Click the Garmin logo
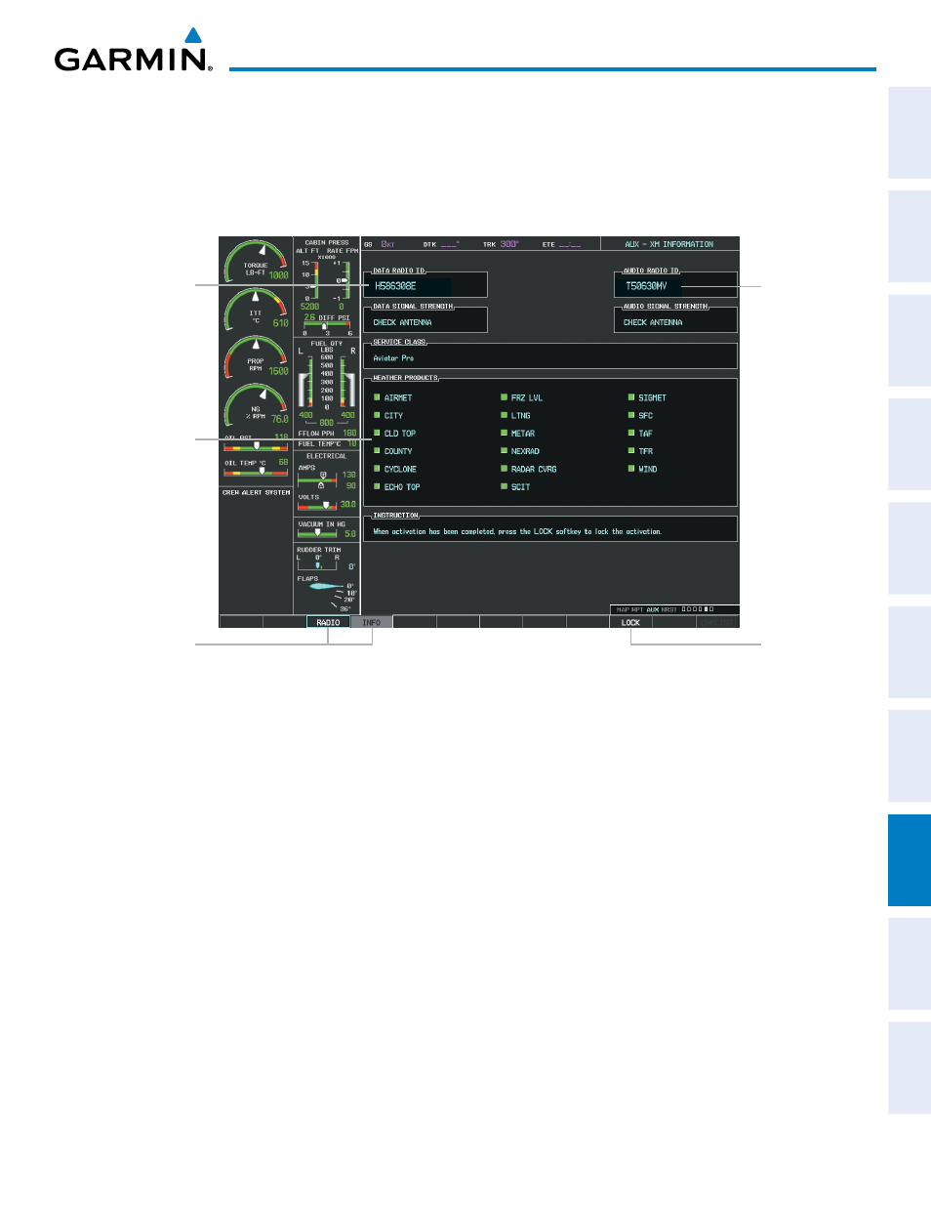Viewport: 931px width, 1206px height. (x=133, y=50)
